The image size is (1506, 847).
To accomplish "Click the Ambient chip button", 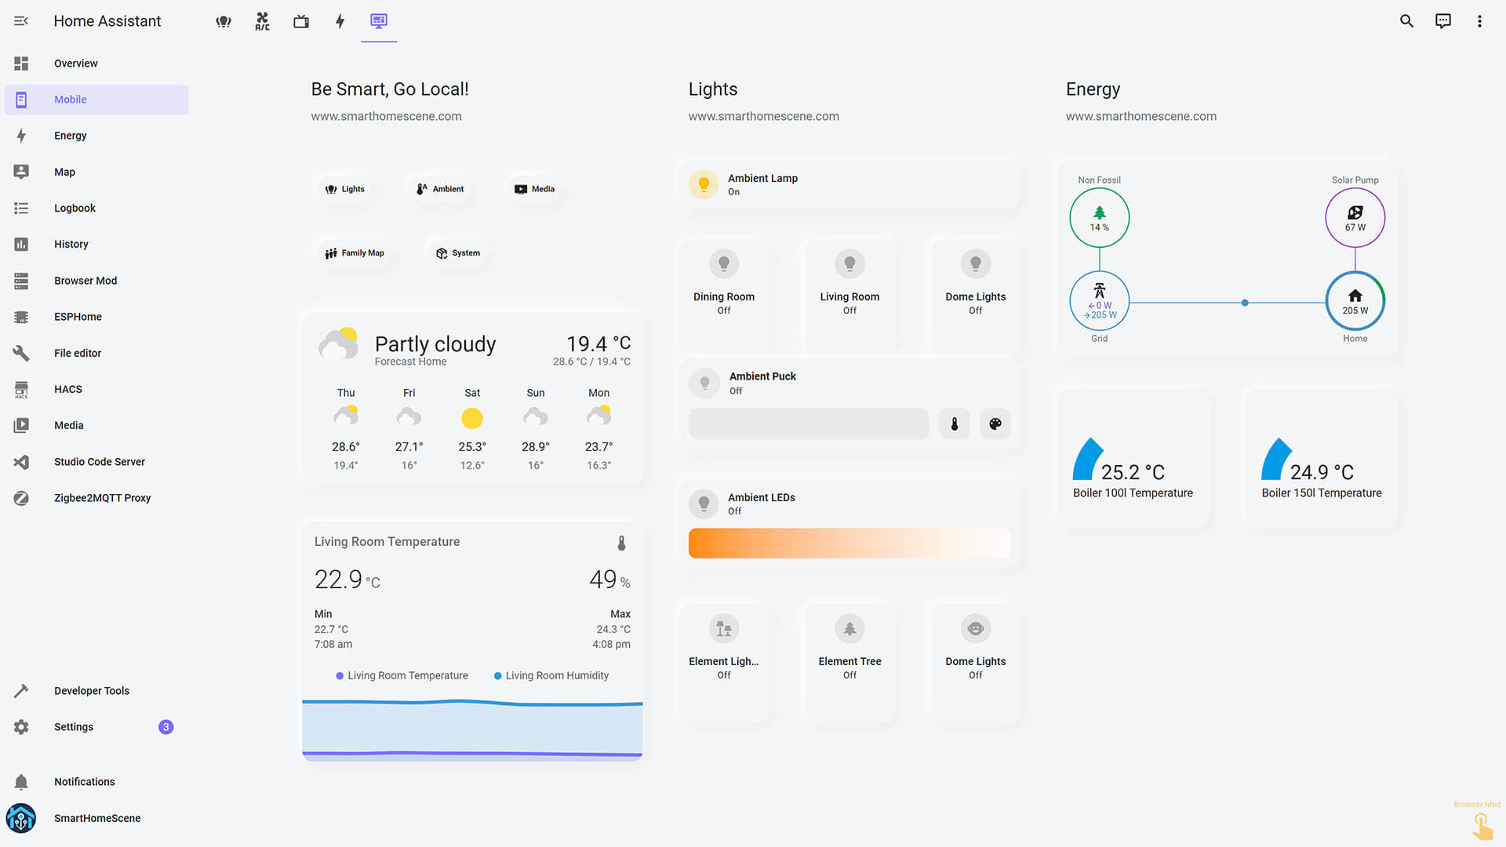I will [440, 189].
